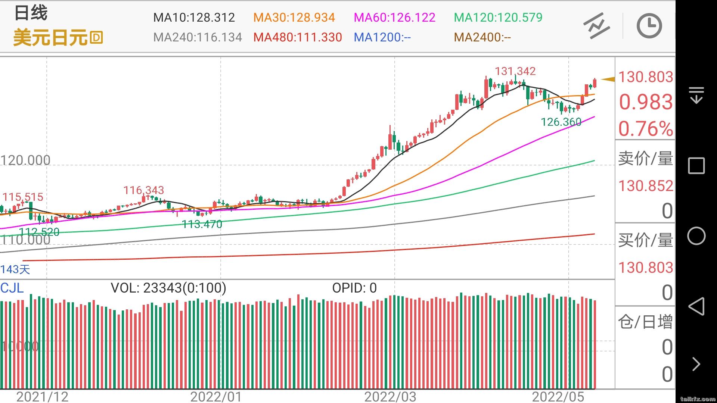
Task: Select the MA10:128.312 indicator label
Action: pyautogui.click(x=194, y=18)
